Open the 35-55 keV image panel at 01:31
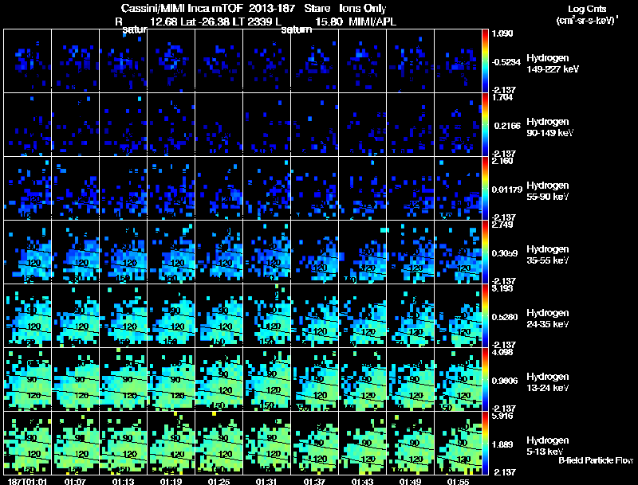Image resolution: width=638 pixels, height=485 pixels. [x=266, y=252]
